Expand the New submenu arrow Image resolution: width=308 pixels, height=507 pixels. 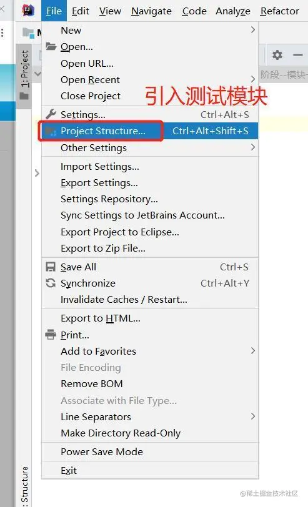253,30
